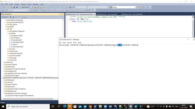This screenshot has width=195, height=109.
Task: Open Microsoft Edge from the taskbar
Action: [65, 107]
